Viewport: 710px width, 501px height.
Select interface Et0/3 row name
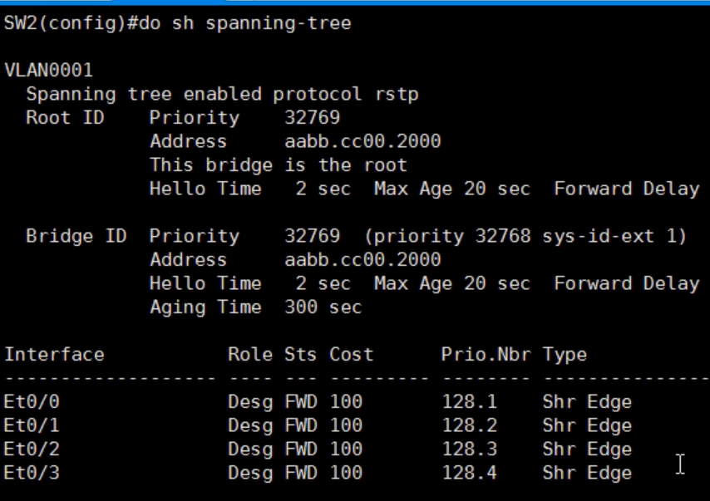(x=32, y=473)
